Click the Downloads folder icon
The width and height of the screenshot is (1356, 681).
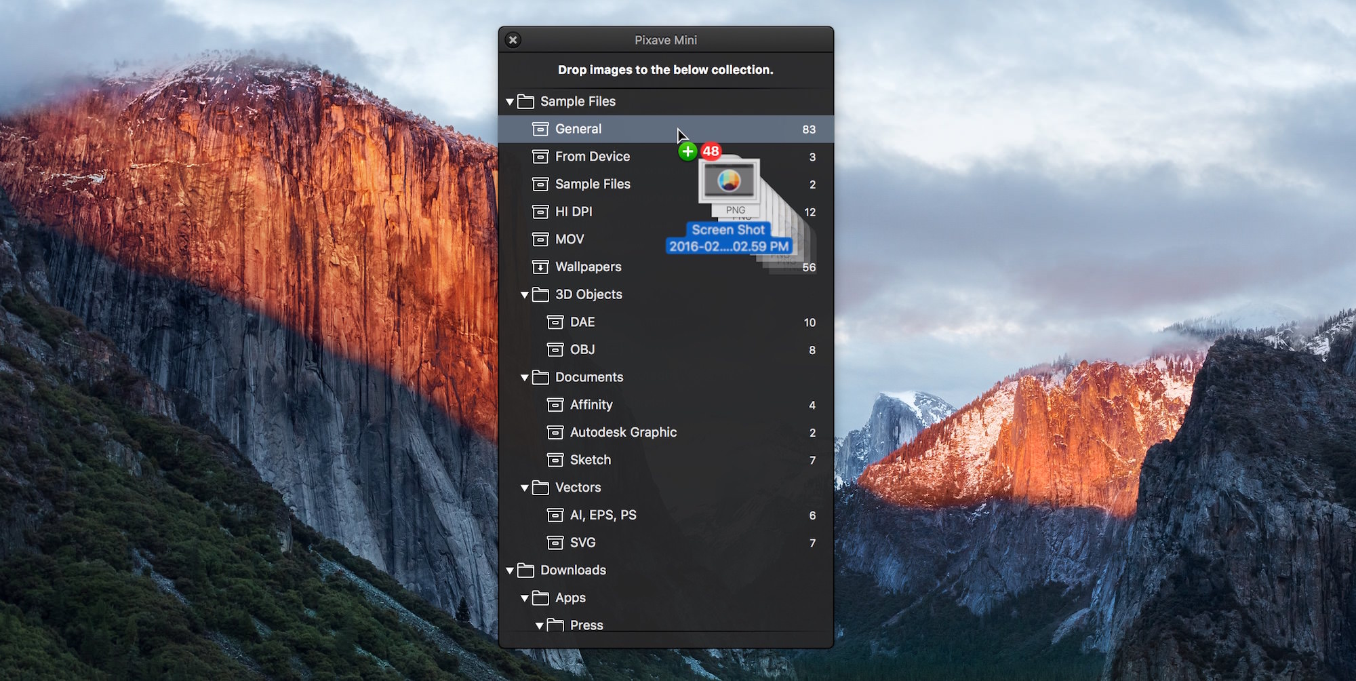pos(525,570)
